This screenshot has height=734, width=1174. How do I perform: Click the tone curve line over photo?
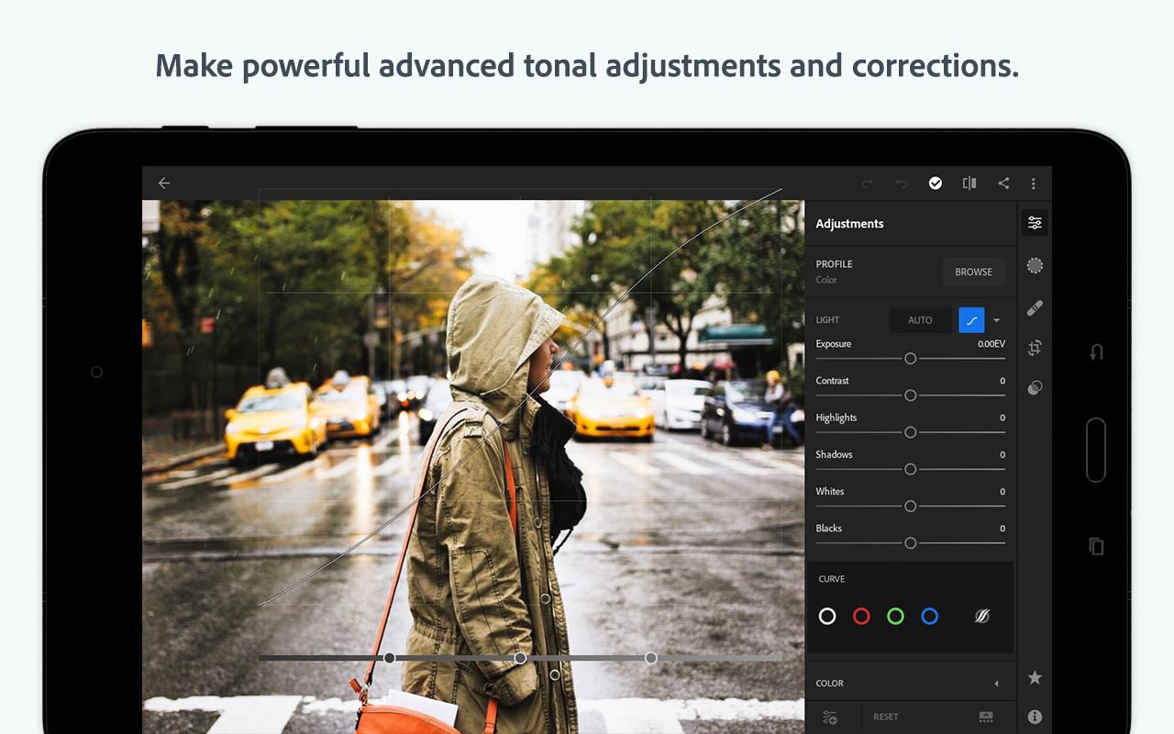click(521, 397)
